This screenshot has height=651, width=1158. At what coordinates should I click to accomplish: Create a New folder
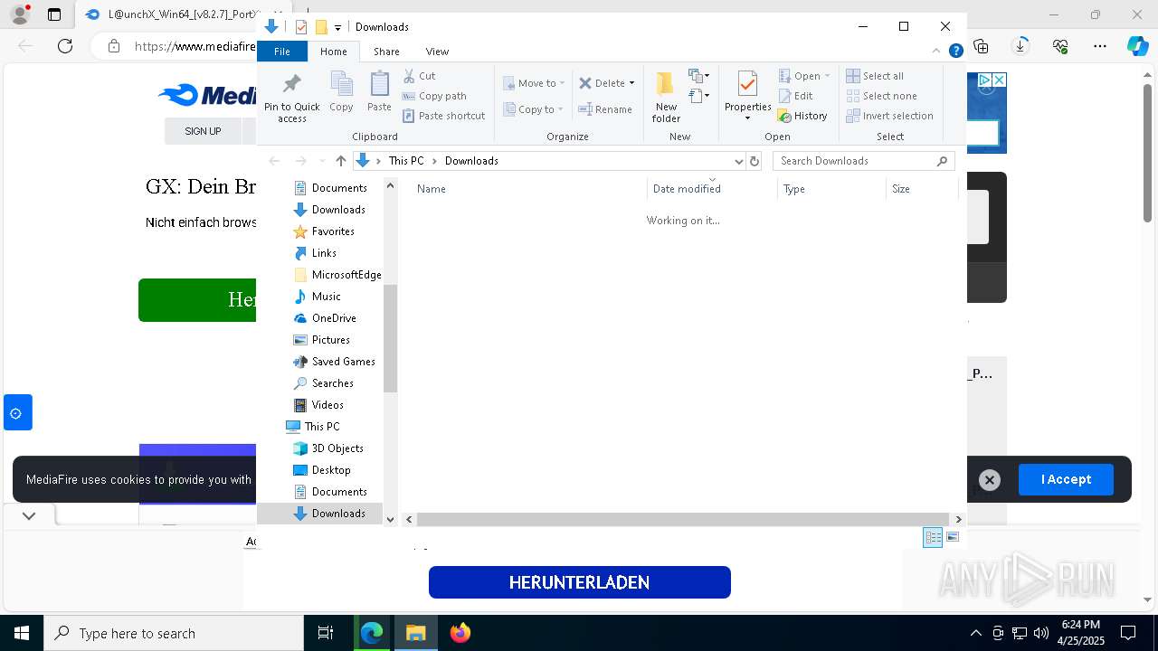tap(666, 97)
